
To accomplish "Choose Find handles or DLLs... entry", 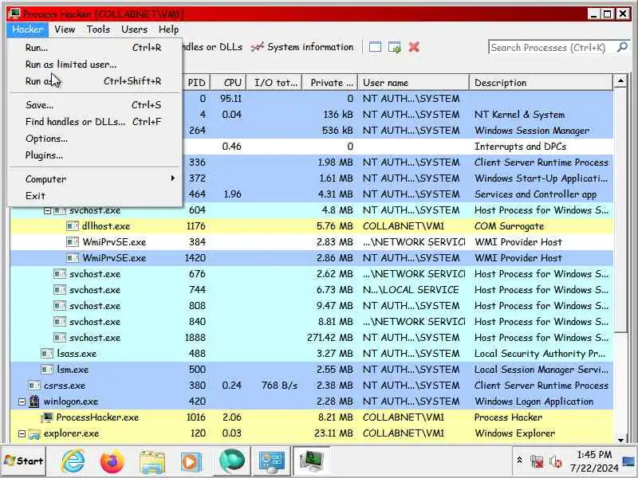I will tap(95, 122).
